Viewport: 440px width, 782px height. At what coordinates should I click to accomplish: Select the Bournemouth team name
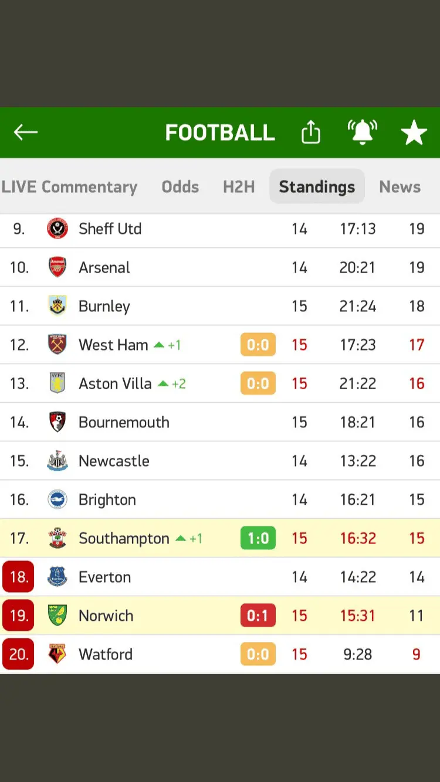(124, 422)
